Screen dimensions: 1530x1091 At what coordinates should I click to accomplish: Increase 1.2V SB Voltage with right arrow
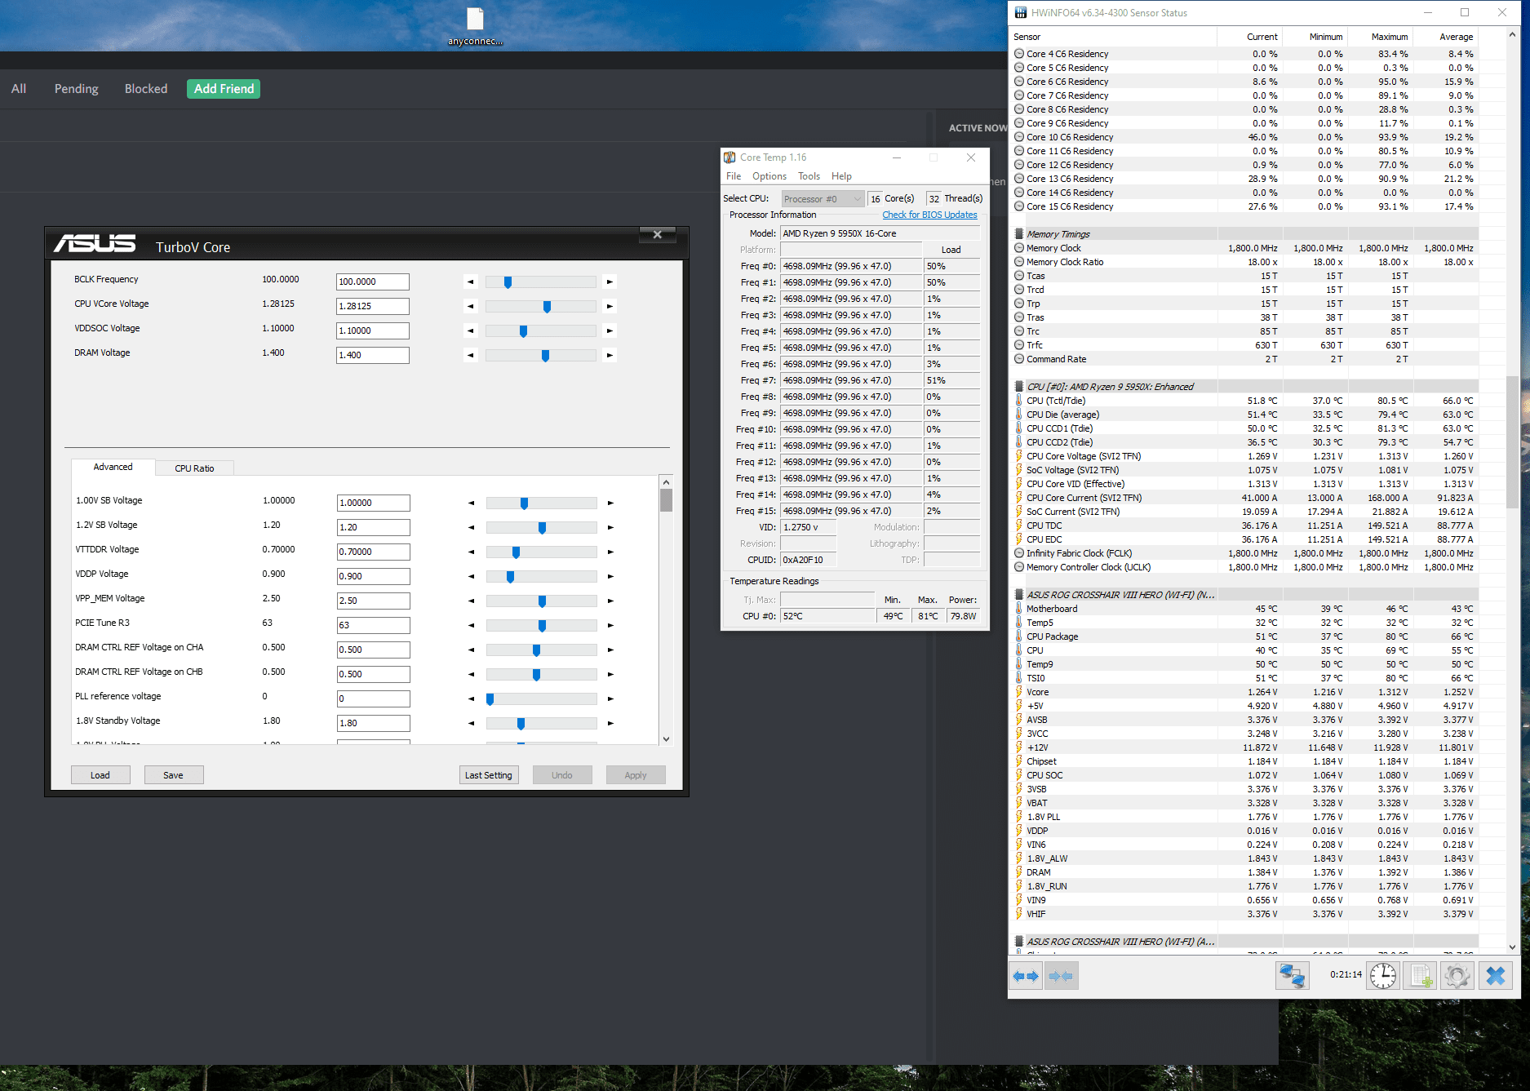pos(610,528)
